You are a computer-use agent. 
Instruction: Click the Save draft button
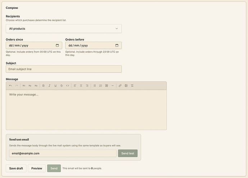point(16,168)
